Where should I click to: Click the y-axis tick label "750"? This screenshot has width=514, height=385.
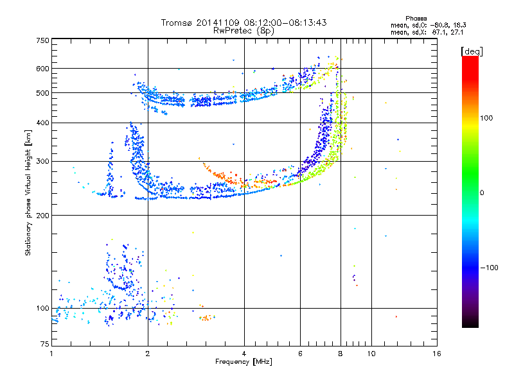[x=42, y=40]
